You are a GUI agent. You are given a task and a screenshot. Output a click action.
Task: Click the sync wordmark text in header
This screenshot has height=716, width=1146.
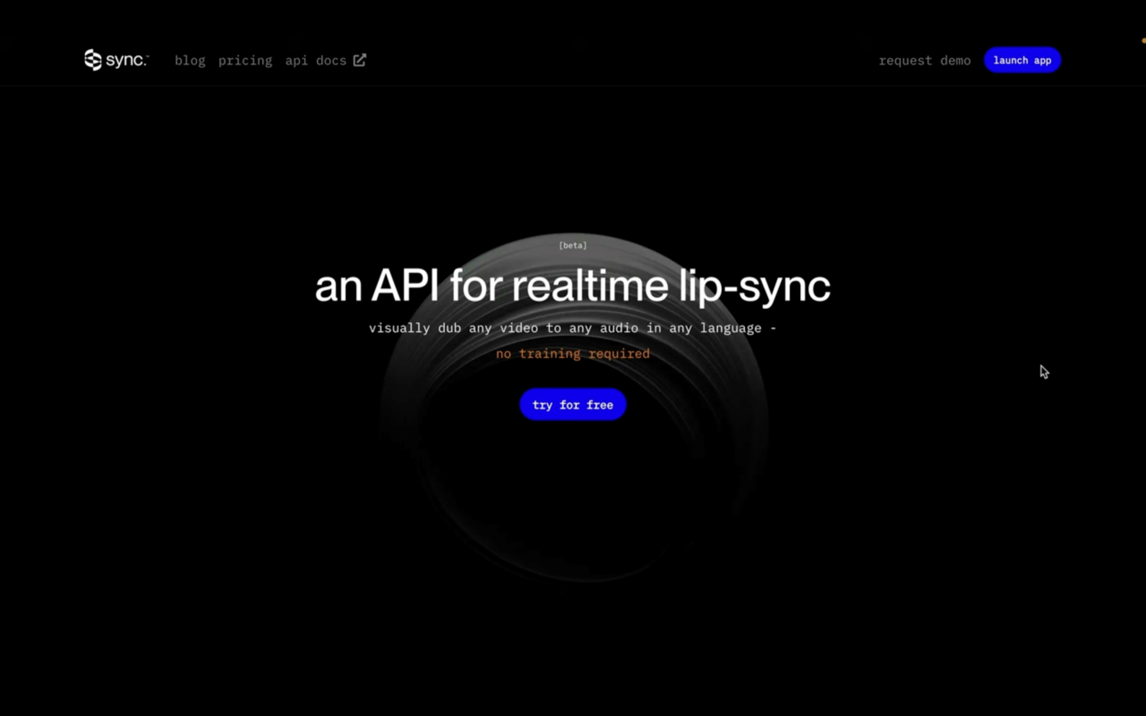126,60
